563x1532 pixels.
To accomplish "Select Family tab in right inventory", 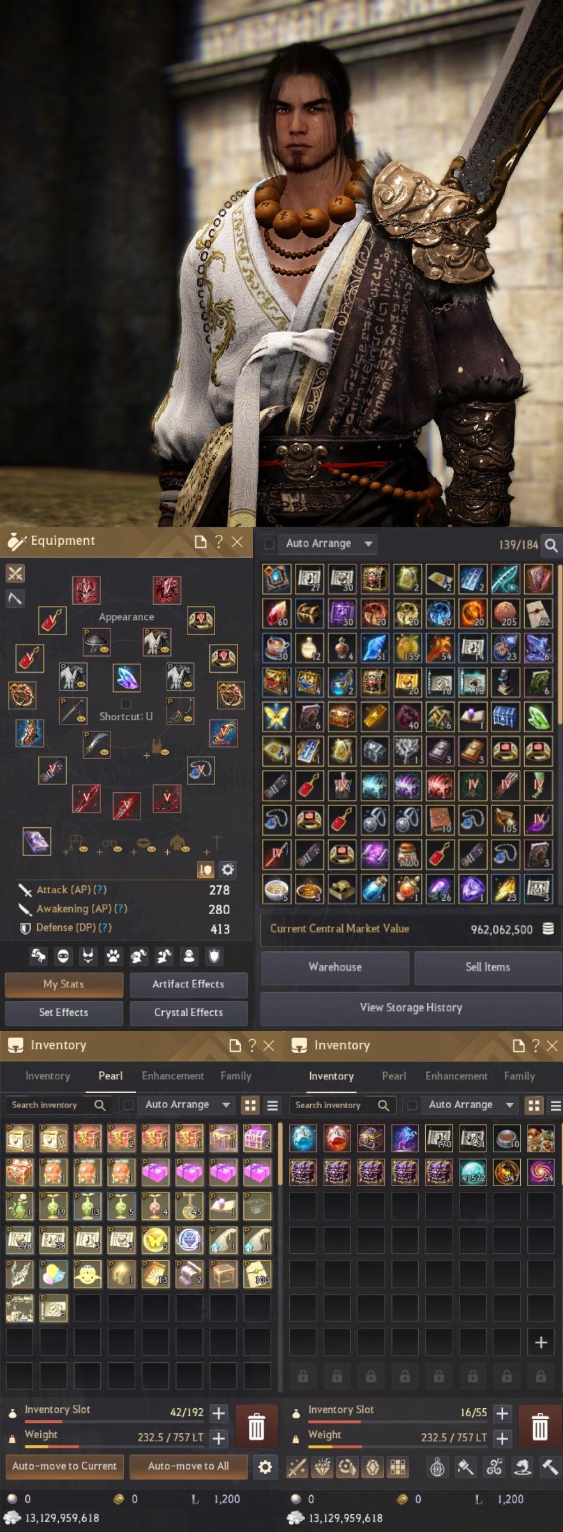I will tap(519, 1076).
